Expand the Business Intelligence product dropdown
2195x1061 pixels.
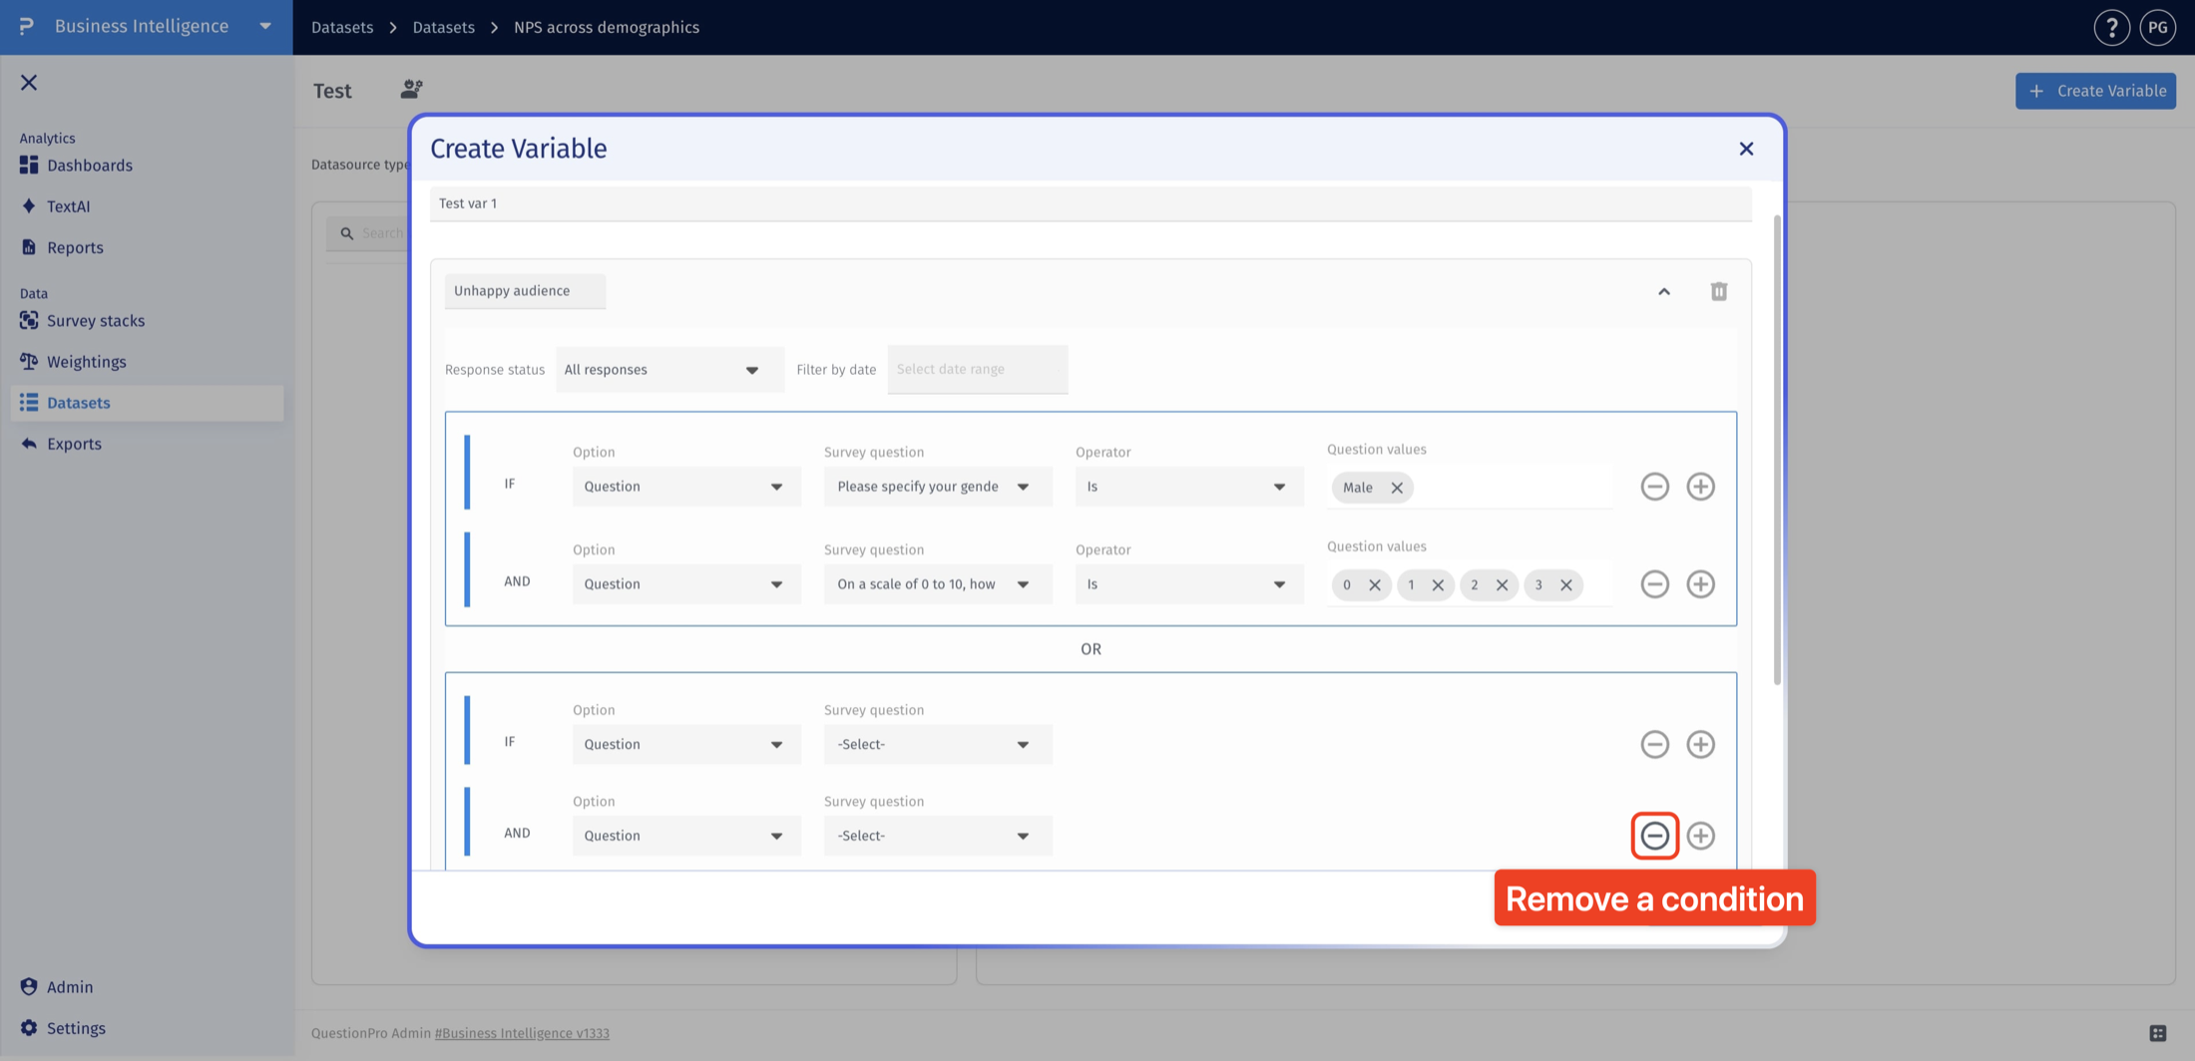click(x=265, y=27)
